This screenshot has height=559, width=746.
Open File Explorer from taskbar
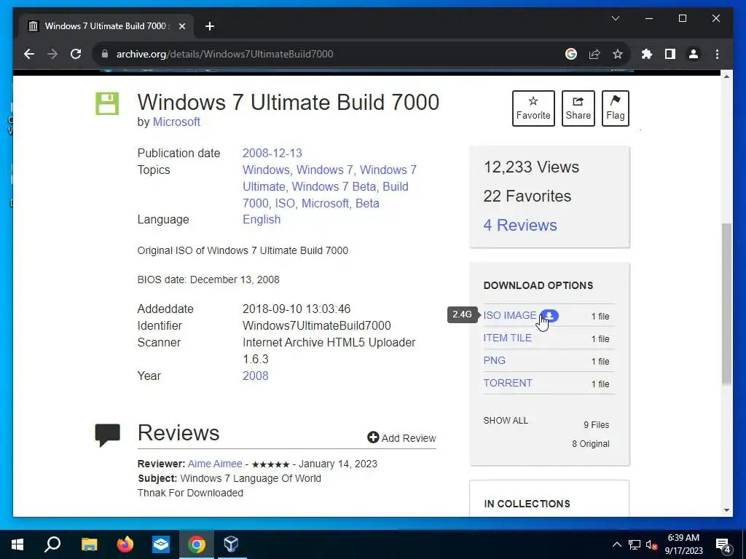click(x=89, y=544)
